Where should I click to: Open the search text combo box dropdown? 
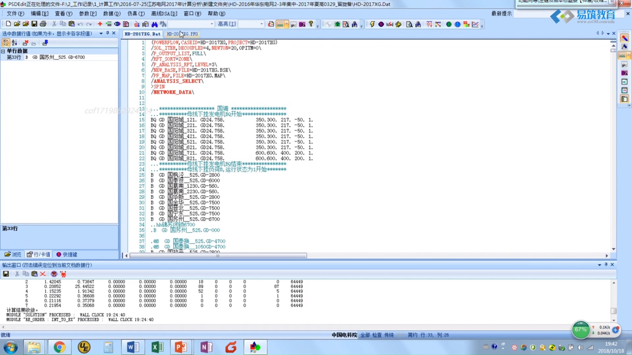click(212, 24)
